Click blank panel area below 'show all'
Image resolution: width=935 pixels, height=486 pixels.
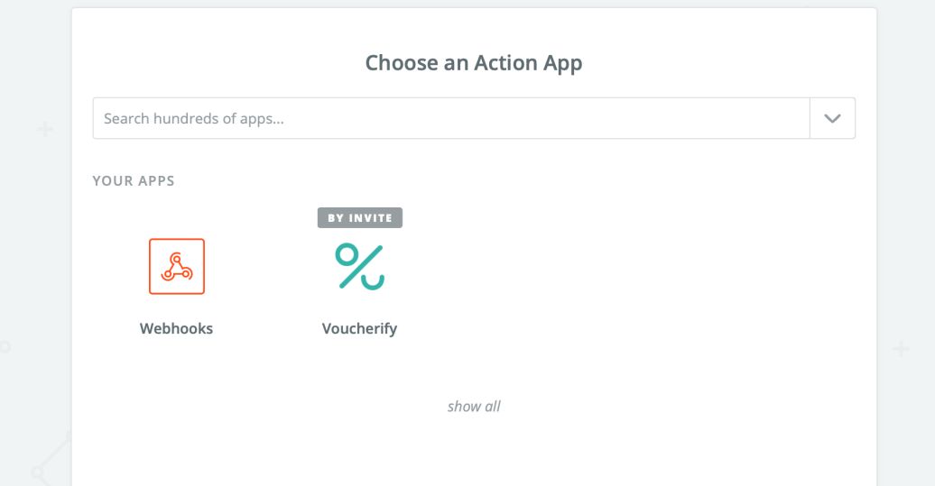474,455
